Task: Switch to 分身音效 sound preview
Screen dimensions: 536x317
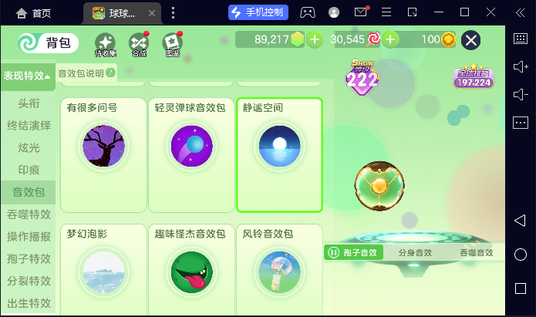Action: pos(415,253)
